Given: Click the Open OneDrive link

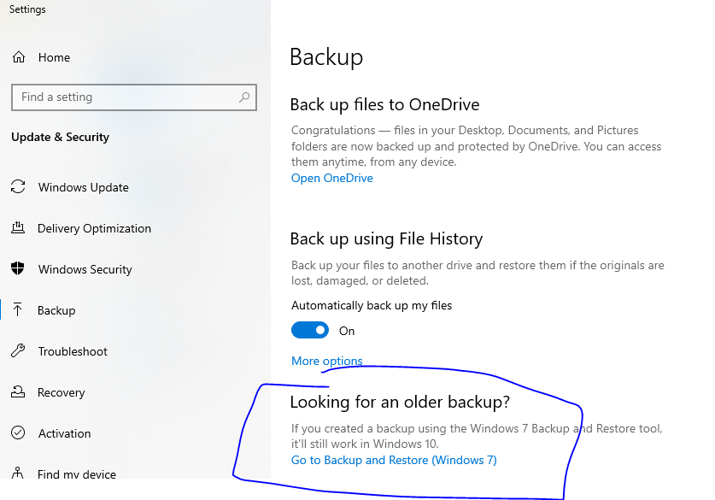Looking at the screenshot, I should pyautogui.click(x=332, y=178).
